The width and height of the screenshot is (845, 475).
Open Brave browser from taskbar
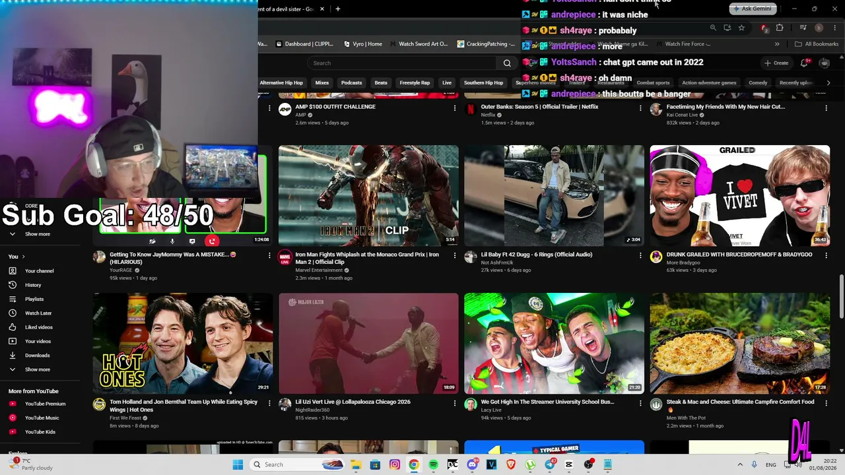[x=511, y=464]
